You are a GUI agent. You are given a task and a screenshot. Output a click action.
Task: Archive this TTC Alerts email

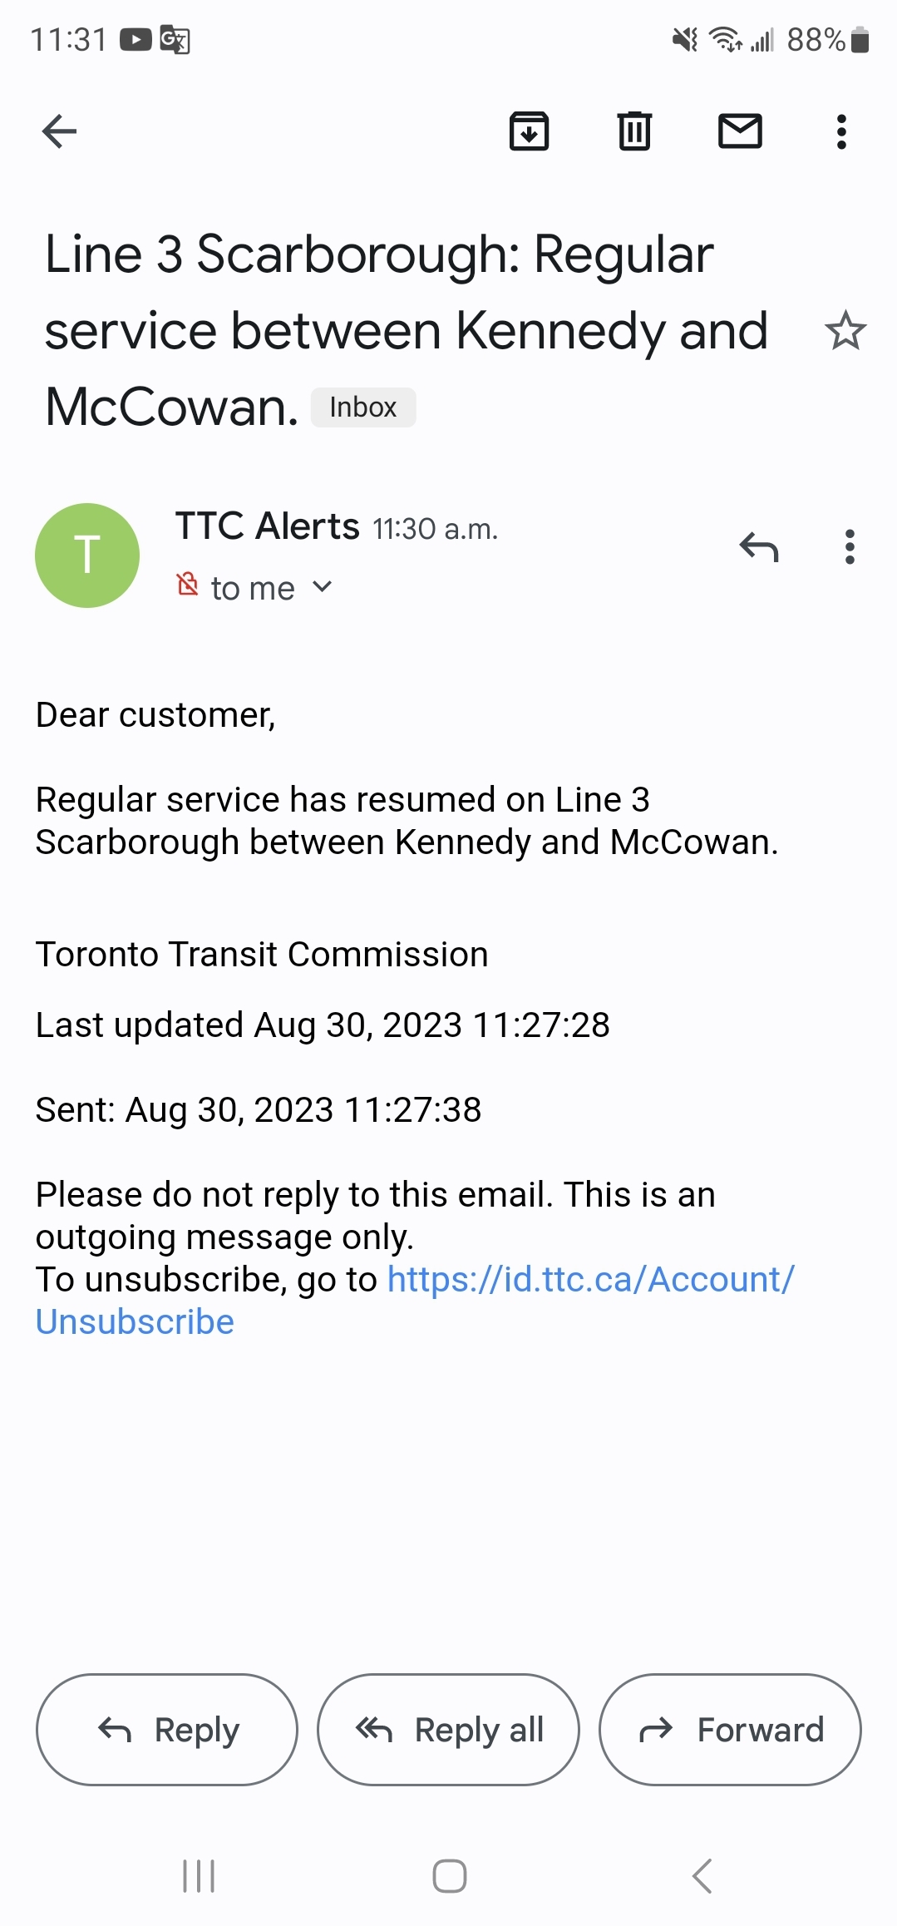click(529, 131)
